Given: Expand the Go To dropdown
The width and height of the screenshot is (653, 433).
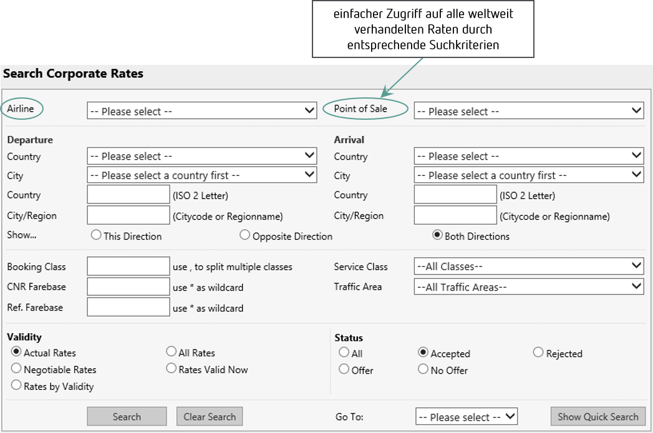Looking at the screenshot, I should (x=466, y=417).
